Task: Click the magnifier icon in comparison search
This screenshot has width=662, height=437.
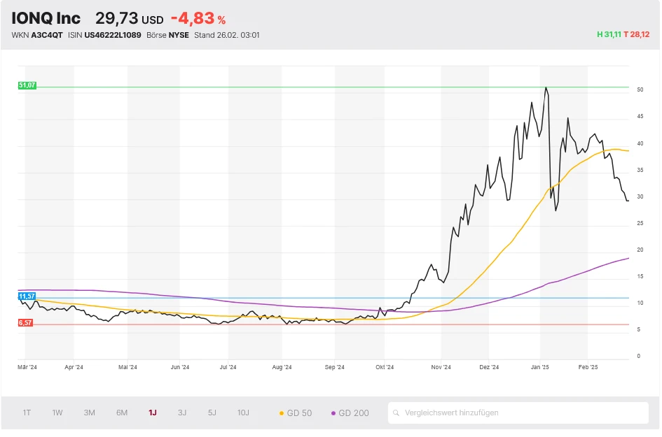Action: tap(397, 413)
